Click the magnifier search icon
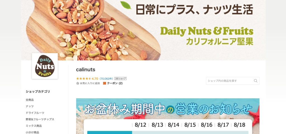This screenshot has width=286, height=134. click(256, 81)
